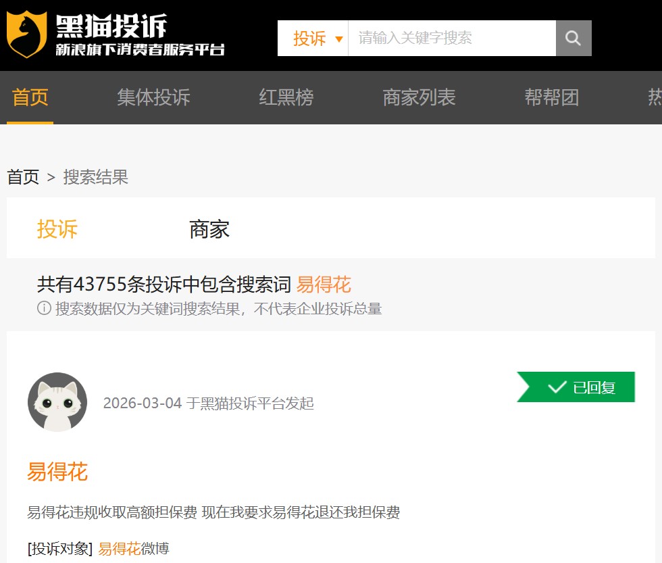Open the 首页 navigation tab

[x=30, y=97]
